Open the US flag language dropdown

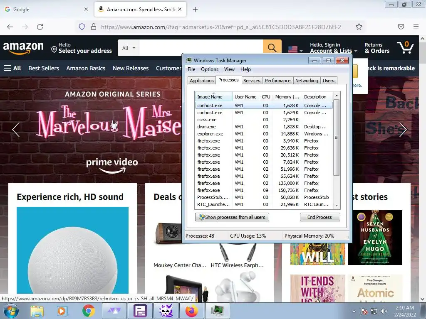[x=295, y=50]
